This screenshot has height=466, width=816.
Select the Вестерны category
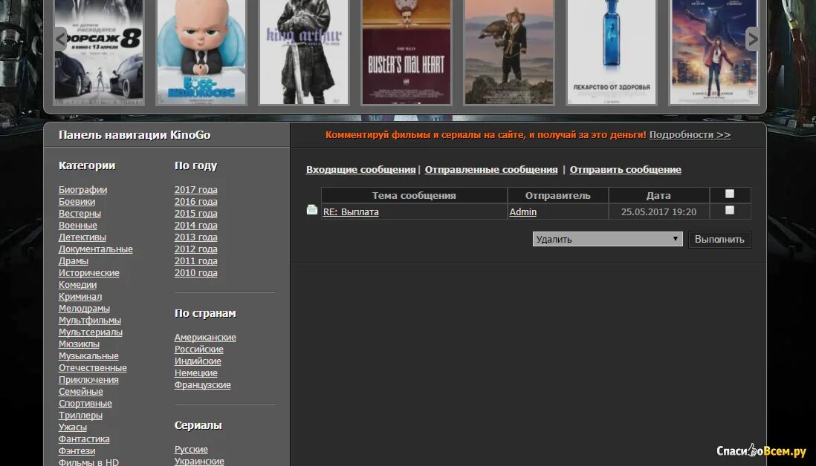click(x=80, y=214)
